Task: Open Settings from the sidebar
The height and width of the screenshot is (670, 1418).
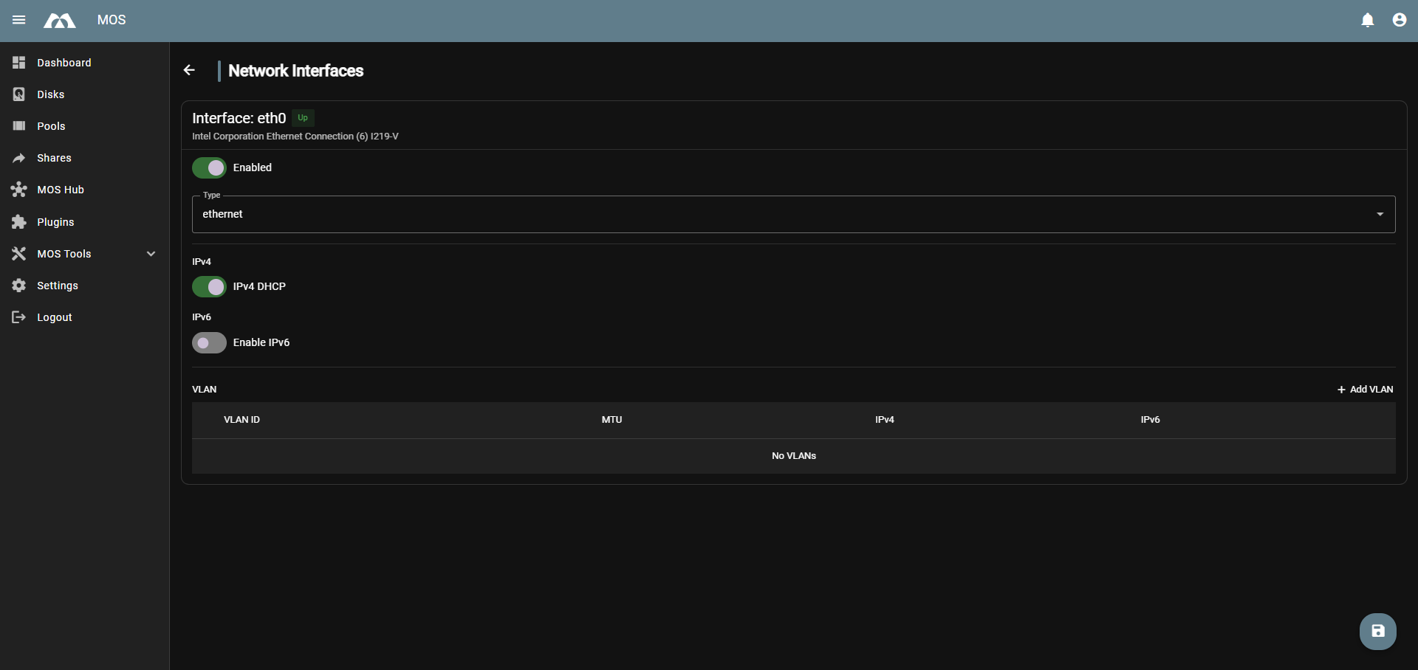Action: (58, 286)
